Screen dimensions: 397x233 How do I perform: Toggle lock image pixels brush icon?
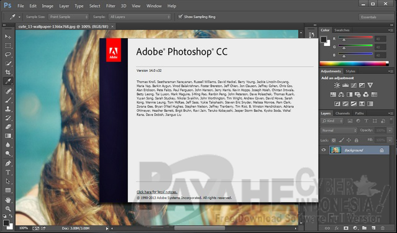click(341, 140)
